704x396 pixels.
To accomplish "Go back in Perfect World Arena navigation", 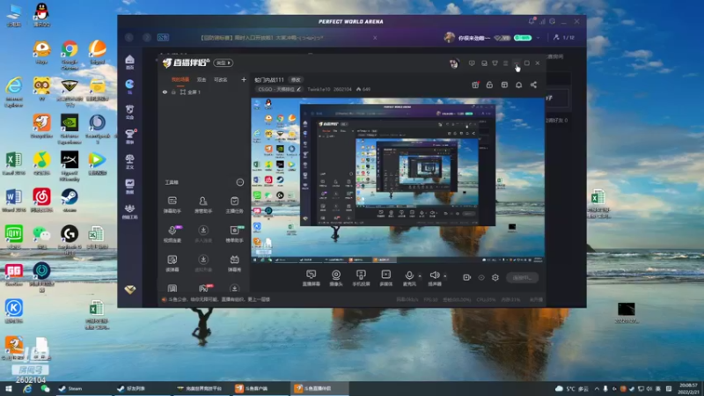I will (129, 37).
